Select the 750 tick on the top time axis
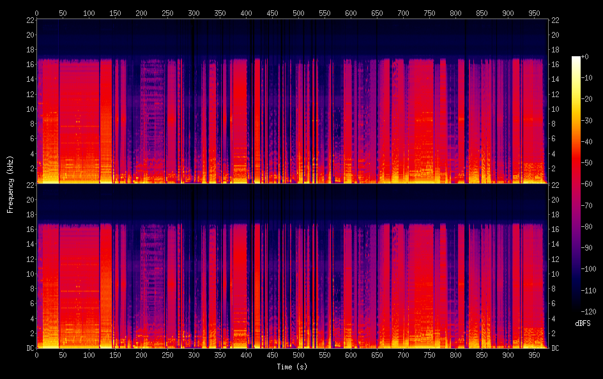 [429, 12]
